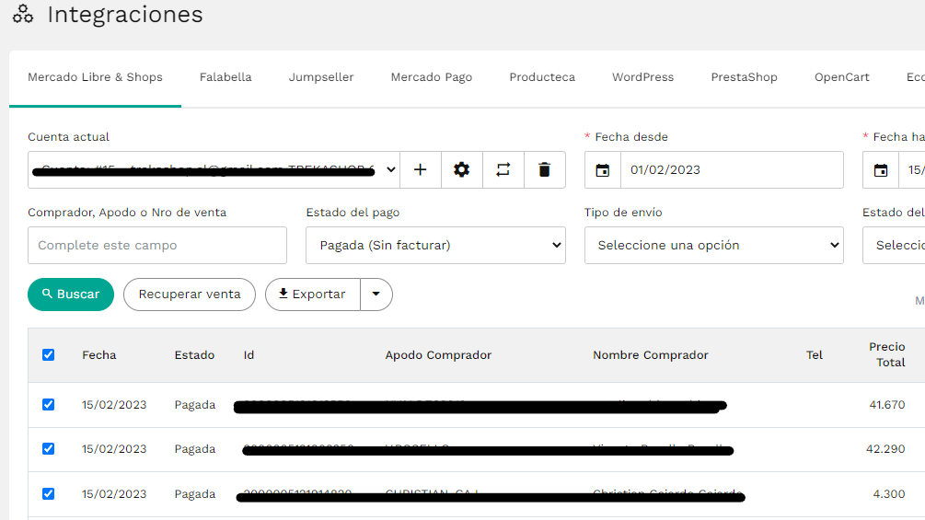
Task: Switch to the Mercado Pago tab
Action: [x=432, y=77]
